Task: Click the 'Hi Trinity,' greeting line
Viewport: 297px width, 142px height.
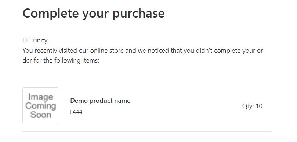Action: (36, 40)
